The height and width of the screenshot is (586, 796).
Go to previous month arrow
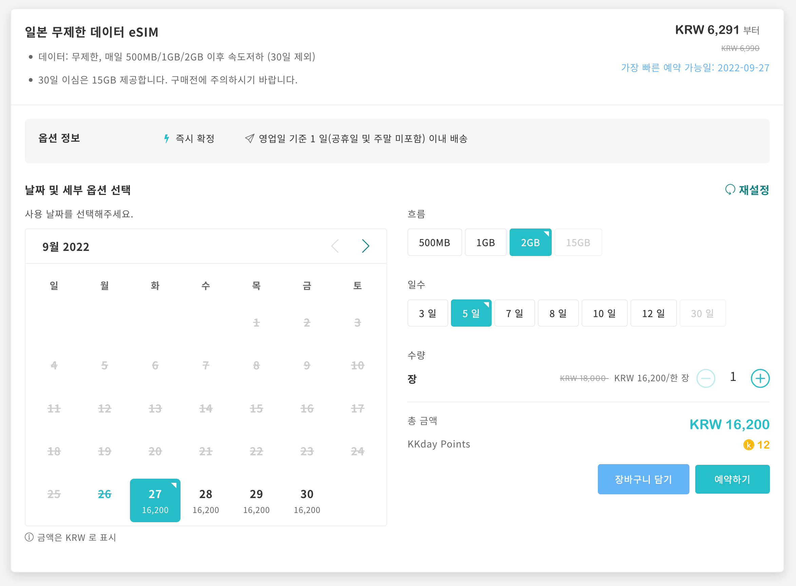tap(335, 246)
